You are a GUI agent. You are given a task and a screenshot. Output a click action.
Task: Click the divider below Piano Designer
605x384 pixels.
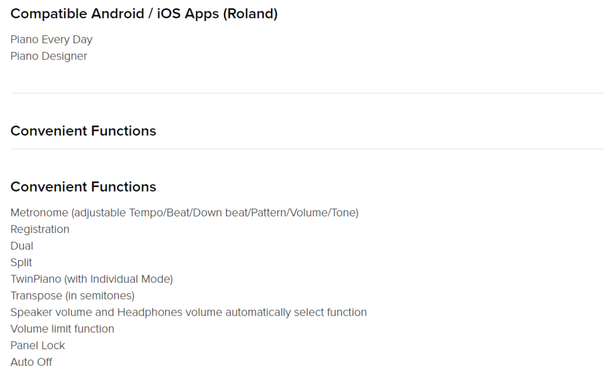click(x=307, y=93)
